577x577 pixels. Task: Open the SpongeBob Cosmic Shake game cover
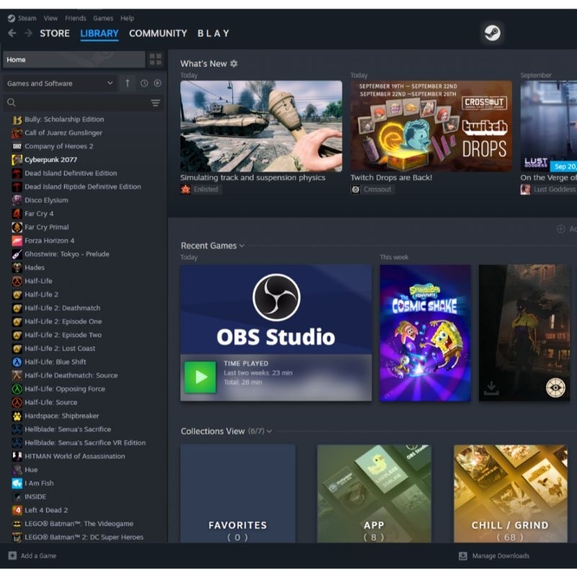coord(425,332)
